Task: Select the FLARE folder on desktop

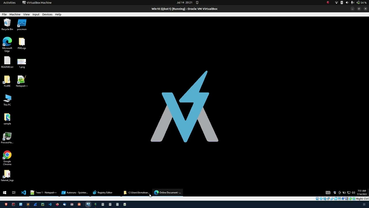Action: click(x=7, y=81)
